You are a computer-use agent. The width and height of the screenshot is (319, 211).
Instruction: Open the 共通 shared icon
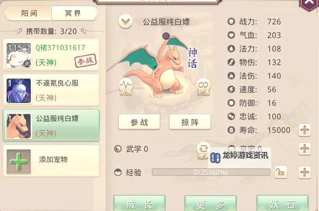[x=203, y=87]
